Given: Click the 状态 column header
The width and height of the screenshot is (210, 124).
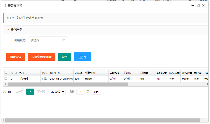Looking at the screenshot, I should tap(45, 73).
